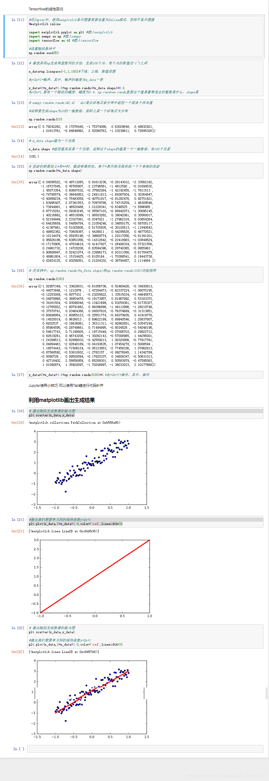Click the Out[13] array output
The height and width of the screenshot is (781, 269).
point(92,129)
